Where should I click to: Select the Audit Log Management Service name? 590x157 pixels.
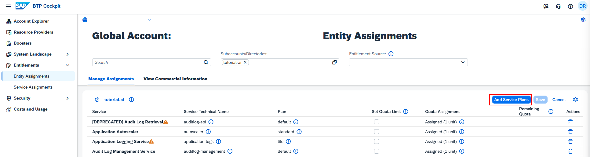click(124, 151)
